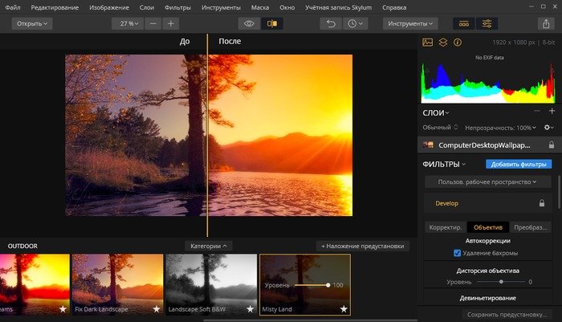Click the Дисторсия объектива Уровень slider
562x322 pixels.
(501, 282)
